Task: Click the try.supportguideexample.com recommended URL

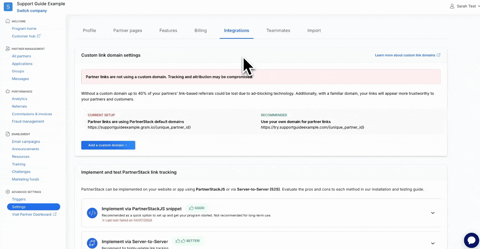Action: 313,127
